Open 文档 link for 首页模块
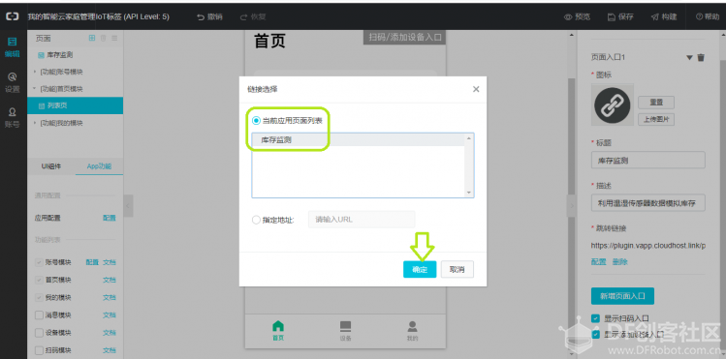 click(x=110, y=280)
